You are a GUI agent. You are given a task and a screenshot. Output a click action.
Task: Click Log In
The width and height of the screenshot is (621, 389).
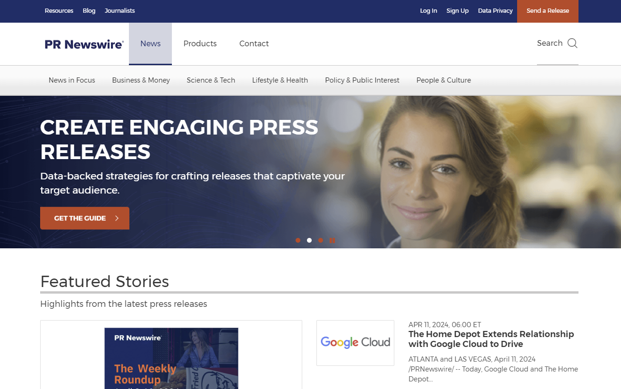coord(428,11)
